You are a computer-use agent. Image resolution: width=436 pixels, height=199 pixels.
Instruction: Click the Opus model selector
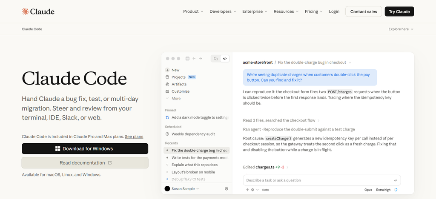click(368, 190)
